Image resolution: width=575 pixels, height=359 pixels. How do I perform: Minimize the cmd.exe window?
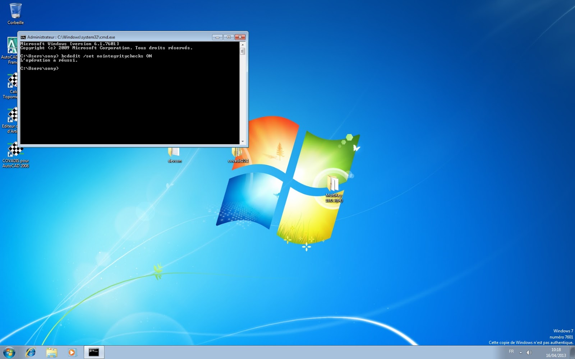point(217,37)
